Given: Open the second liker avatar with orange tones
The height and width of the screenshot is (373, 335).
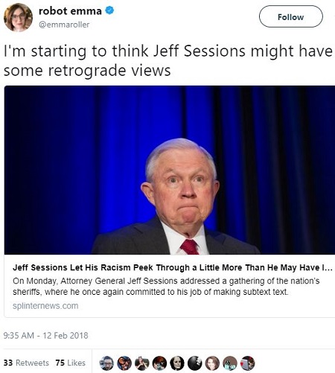Looking at the screenshot, I should [124, 363].
